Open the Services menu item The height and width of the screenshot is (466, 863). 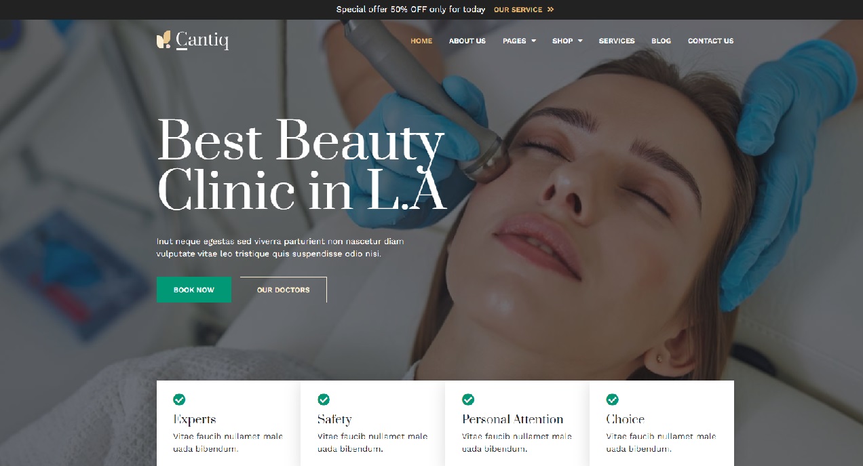617,41
